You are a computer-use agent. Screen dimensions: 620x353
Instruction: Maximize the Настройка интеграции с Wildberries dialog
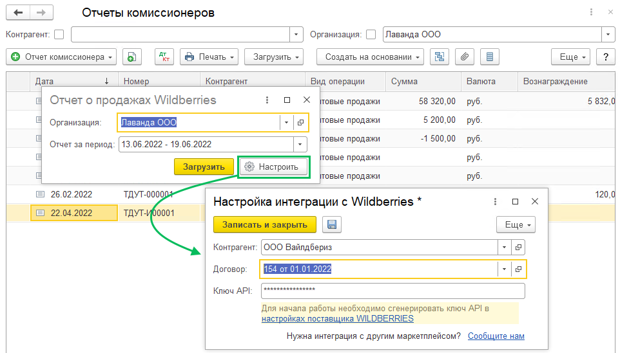(x=515, y=202)
